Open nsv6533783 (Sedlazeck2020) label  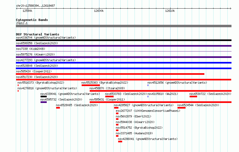pos(126,94)
